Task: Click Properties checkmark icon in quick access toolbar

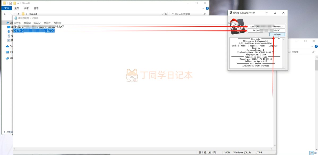Action: (11, 3)
